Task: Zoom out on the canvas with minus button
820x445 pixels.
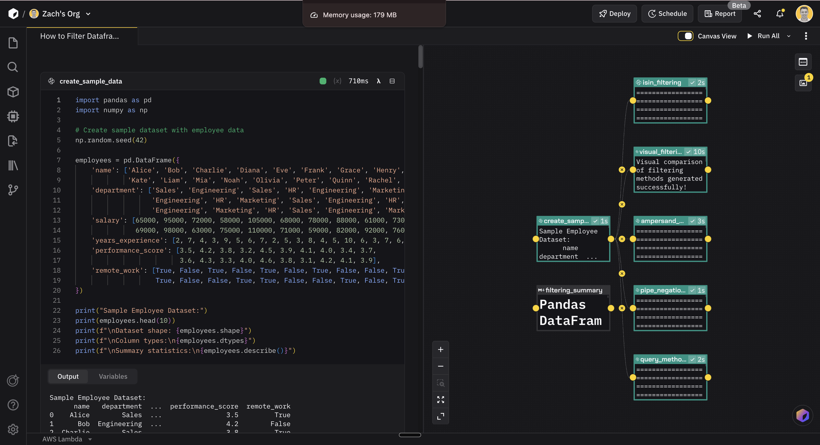Action: tap(440, 366)
